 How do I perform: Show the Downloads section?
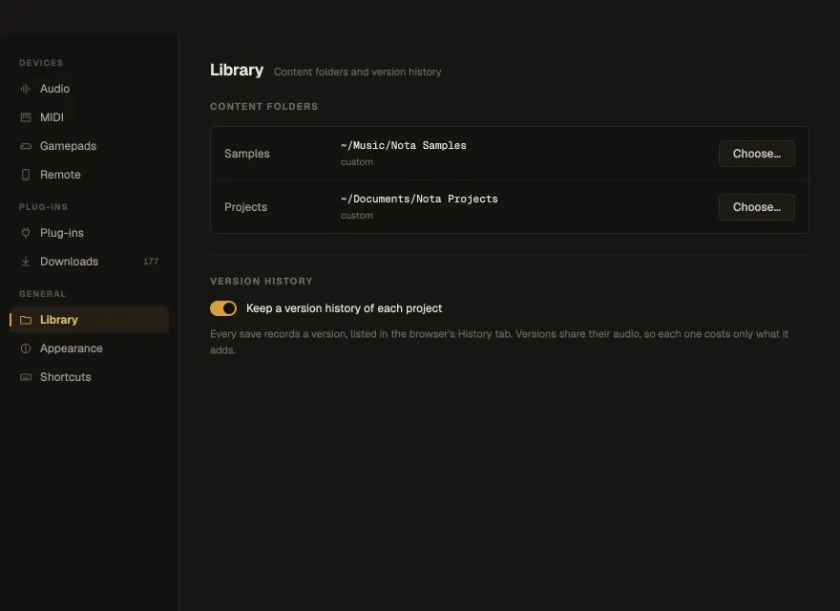click(x=89, y=262)
